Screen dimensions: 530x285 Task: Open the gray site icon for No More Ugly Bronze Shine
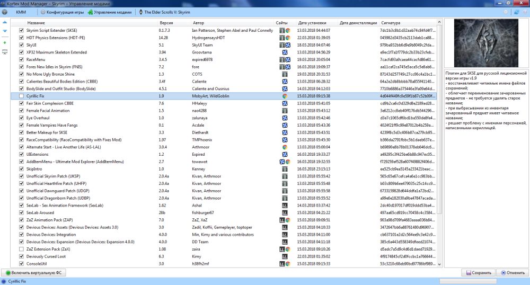click(x=285, y=74)
